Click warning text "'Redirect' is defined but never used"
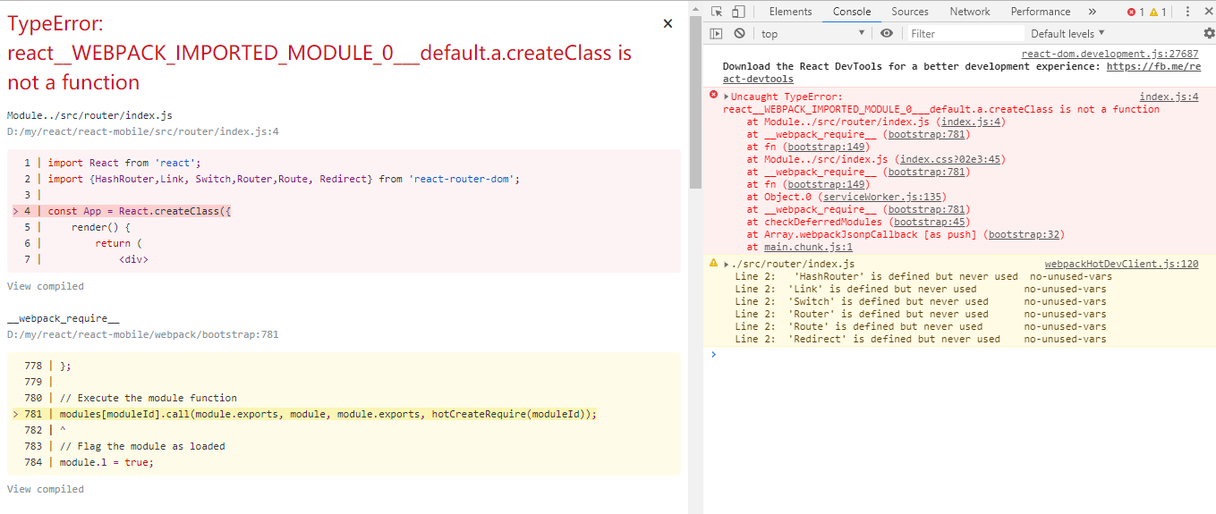1216x514 pixels. [894, 339]
